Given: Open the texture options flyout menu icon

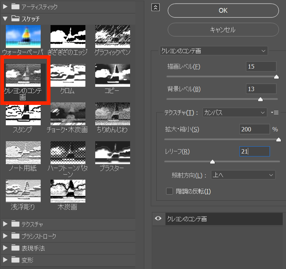Looking at the screenshot, I should 275,113.
